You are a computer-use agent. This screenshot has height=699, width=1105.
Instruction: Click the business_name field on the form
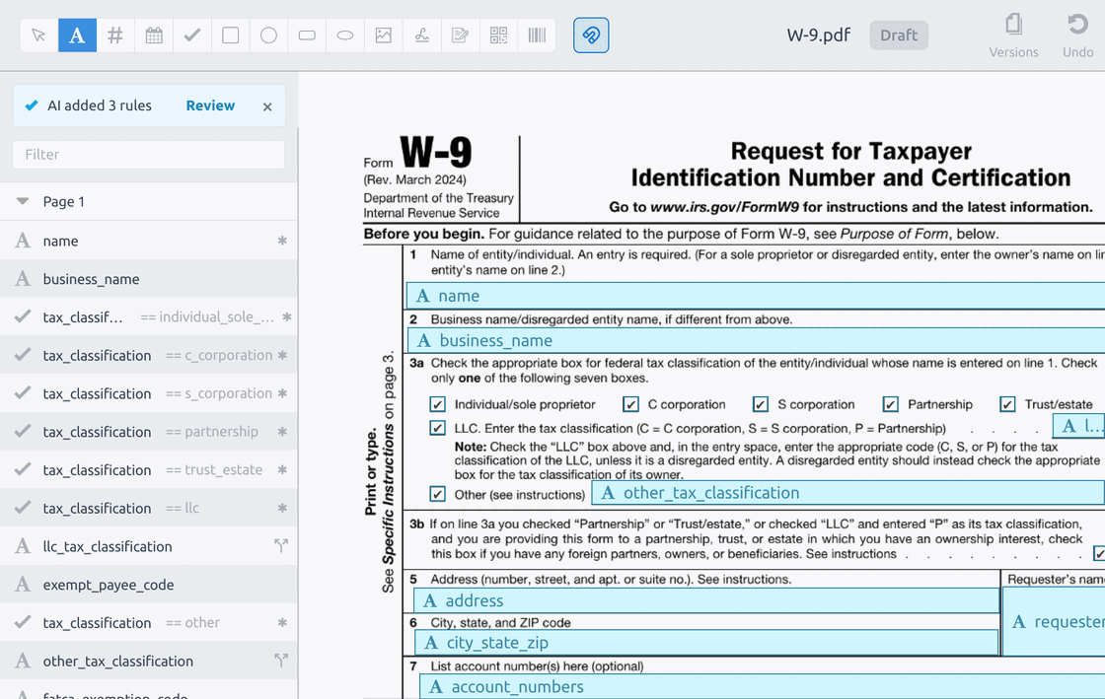click(756, 341)
